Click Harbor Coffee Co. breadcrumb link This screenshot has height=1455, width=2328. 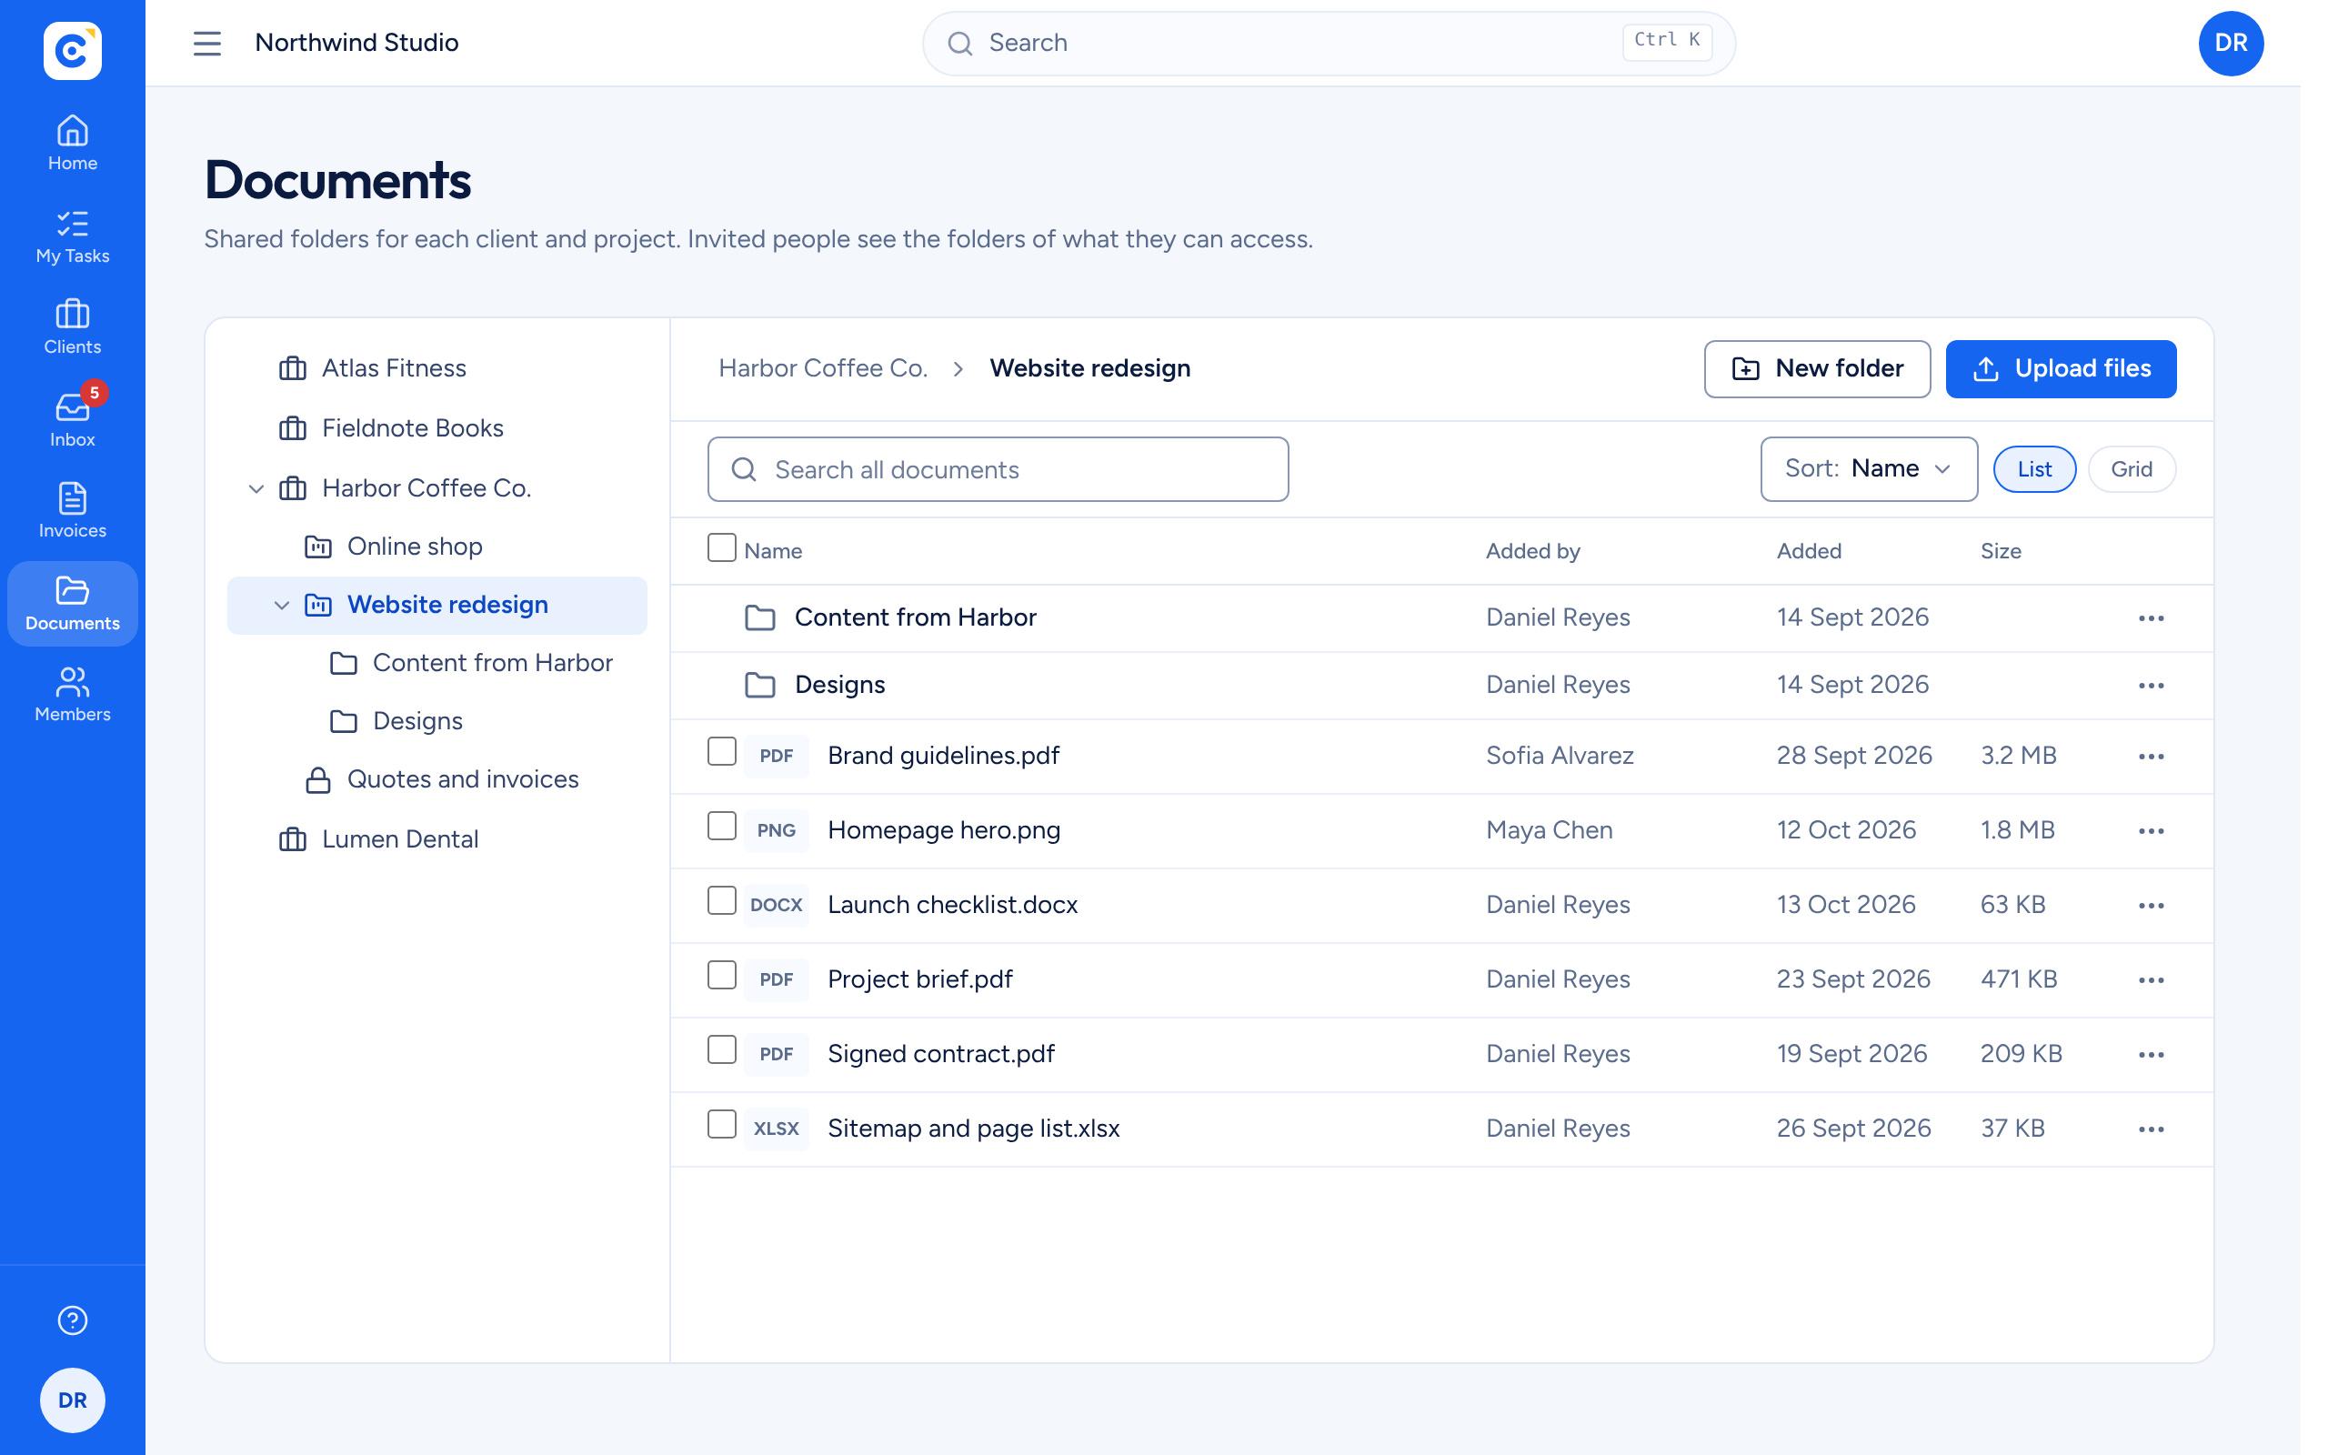pyautogui.click(x=822, y=368)
